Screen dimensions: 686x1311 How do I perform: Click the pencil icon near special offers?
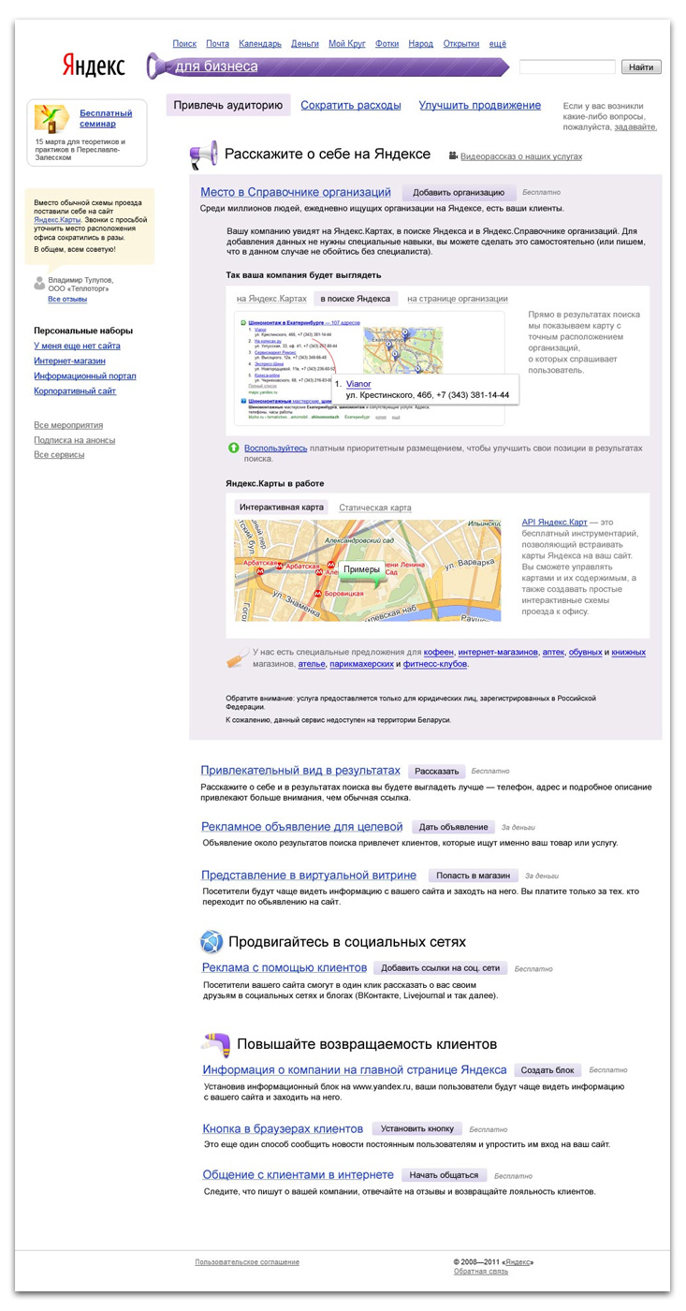click(238, 658)
